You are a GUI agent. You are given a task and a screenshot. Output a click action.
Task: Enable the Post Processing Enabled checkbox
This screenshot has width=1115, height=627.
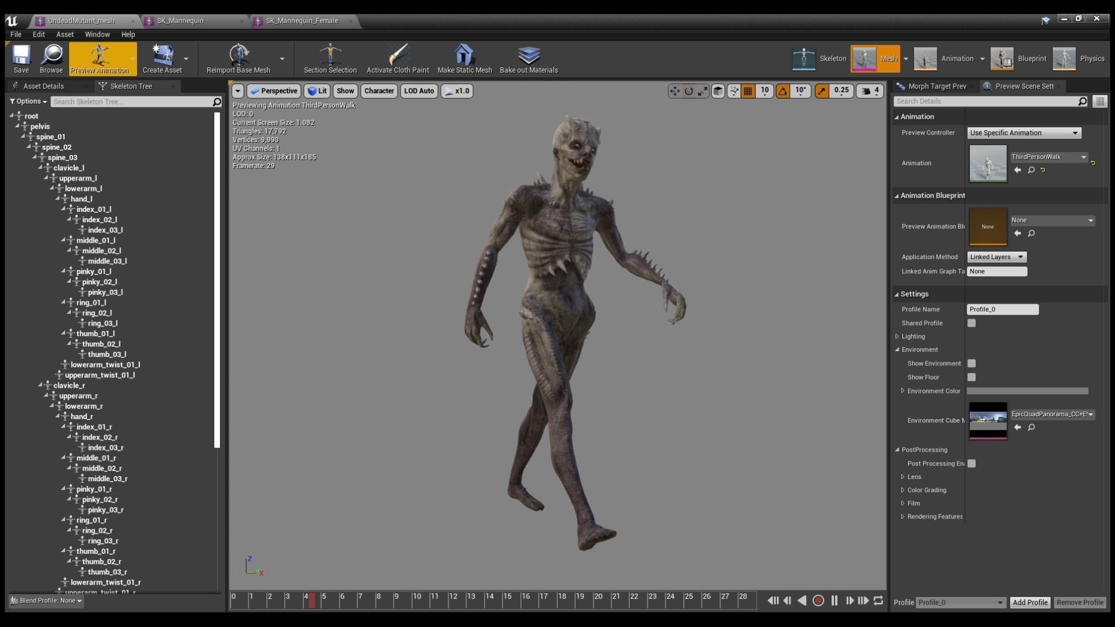972,464
